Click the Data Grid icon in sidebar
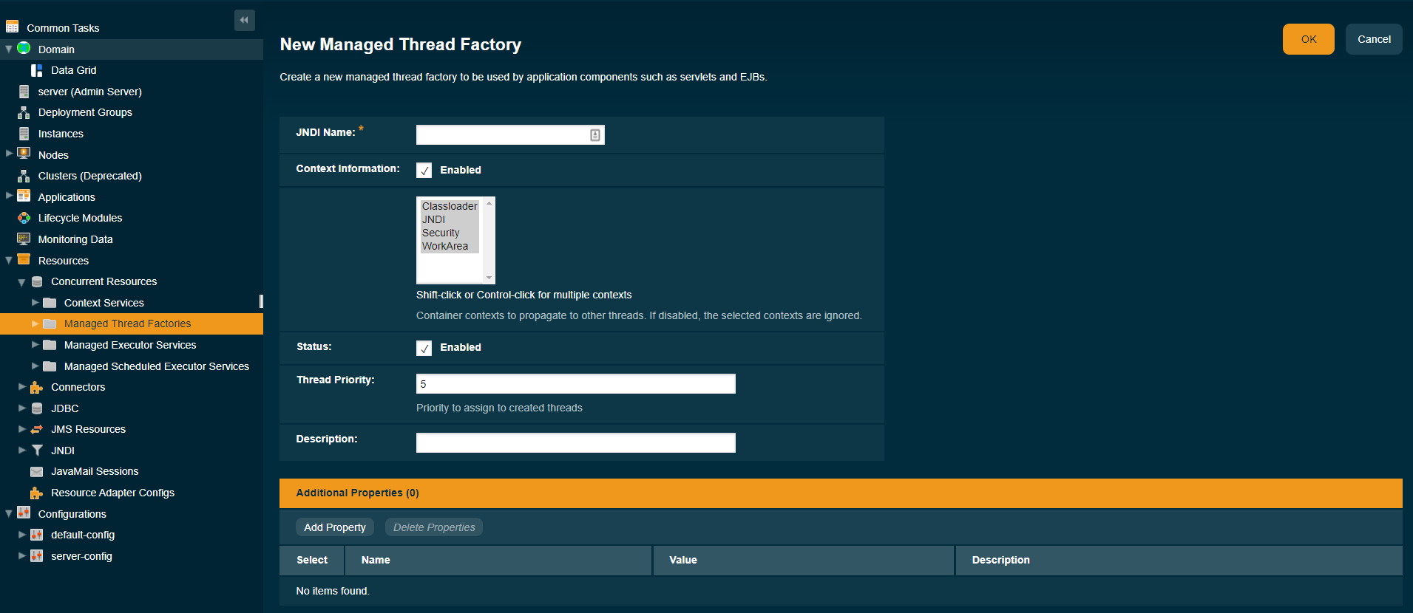The height and width of the screenshot is (613, 1413). [36, 70]
